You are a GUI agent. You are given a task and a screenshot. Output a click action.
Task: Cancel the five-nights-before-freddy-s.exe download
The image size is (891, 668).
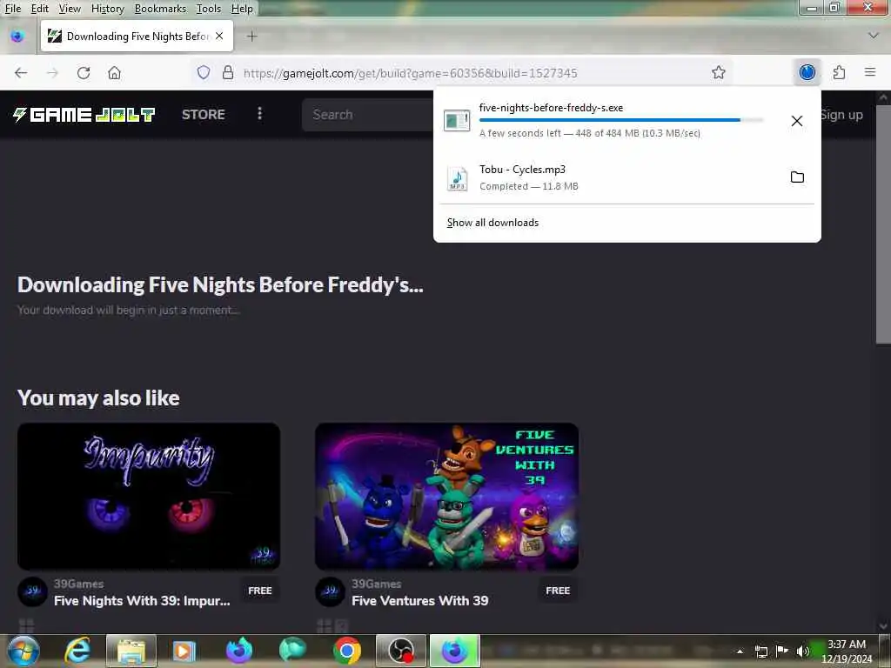(x=797, y=120)
